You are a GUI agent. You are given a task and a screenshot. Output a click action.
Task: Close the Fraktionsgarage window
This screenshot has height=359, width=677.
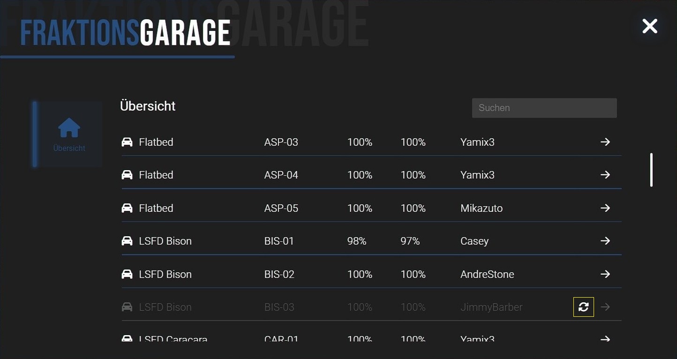pyautogui.click(x=650, y=26)
